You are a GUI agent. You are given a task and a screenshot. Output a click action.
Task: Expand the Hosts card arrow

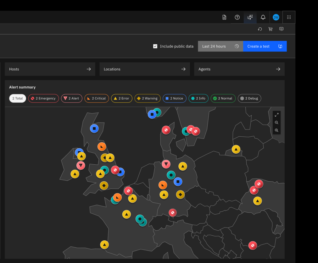(x=89, y=69)
